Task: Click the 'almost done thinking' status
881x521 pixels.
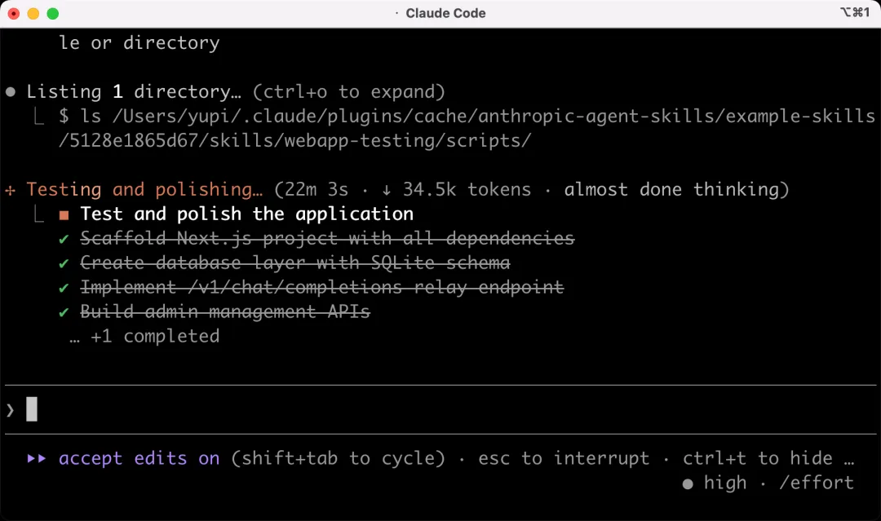Action: pos(671,189)
